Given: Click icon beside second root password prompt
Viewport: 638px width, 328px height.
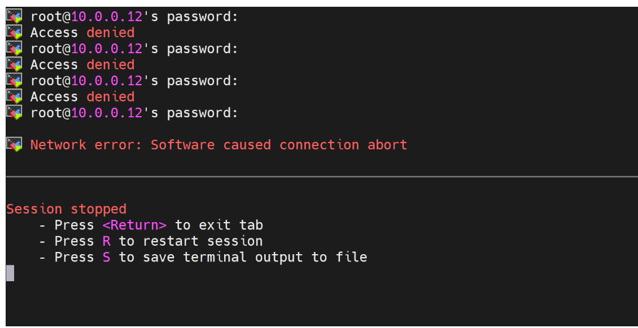Looking at the screenshot, I should pyautogui.click(x=15, y=49).
